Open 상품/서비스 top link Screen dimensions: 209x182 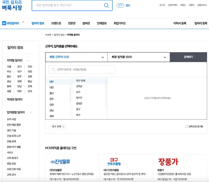coord(202,5)
